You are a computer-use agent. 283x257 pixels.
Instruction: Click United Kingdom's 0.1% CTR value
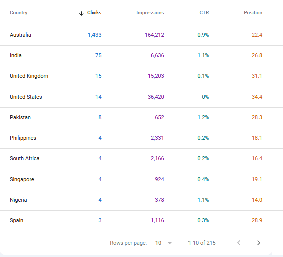point(203,76)
